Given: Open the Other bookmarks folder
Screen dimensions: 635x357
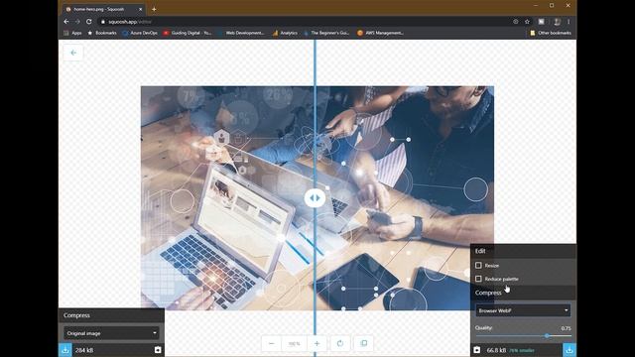Looking at the screenshot, I should (x=551, y=33).
